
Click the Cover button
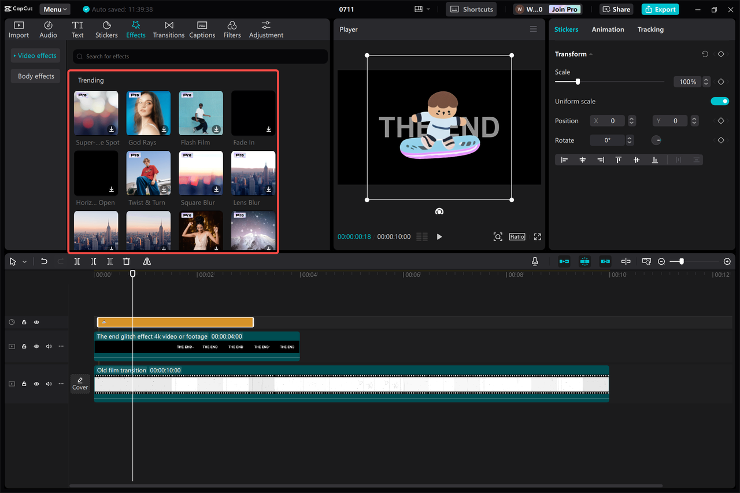click(80, 384)
